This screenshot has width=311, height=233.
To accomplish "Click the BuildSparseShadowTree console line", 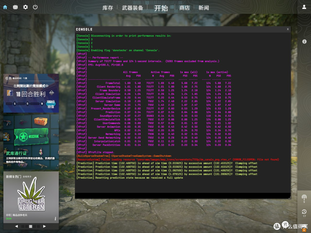I will pyautogui.click(x=124, y=156).
